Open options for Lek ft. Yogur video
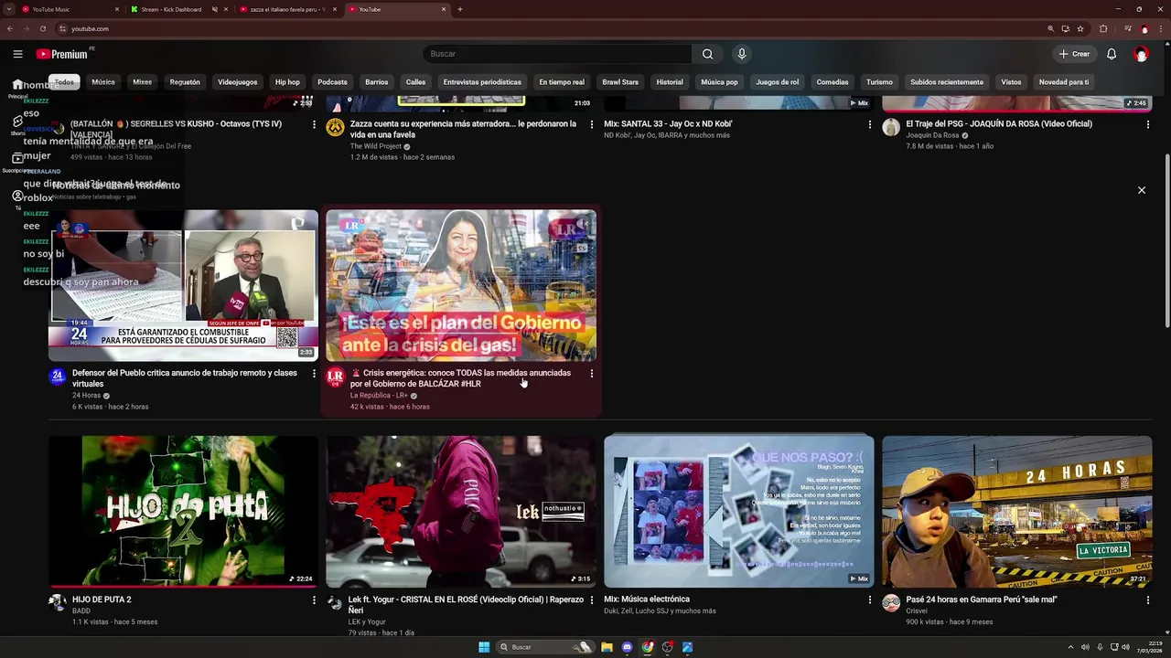Image resolution: width=1171 pixels, height=658 pixels. point(592,600)
